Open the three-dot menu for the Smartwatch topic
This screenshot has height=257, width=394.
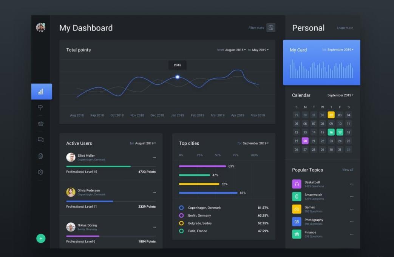(352, 197)
